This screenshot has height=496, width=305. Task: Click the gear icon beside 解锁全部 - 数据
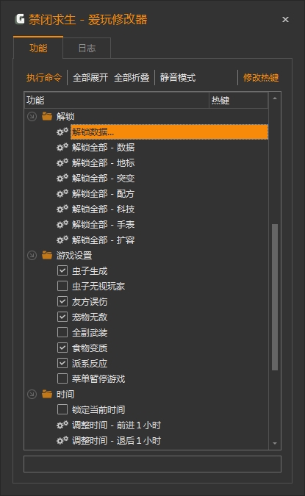tap(62, 147)
